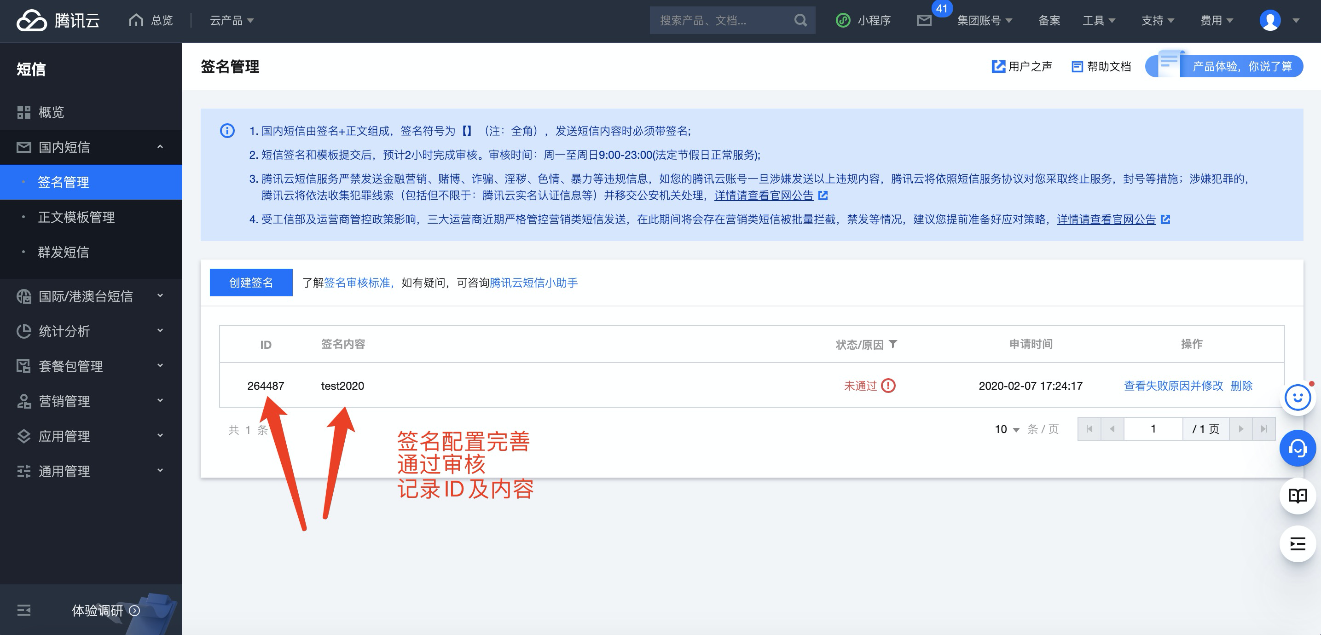Click the search magnifier icon

[800, 21]
